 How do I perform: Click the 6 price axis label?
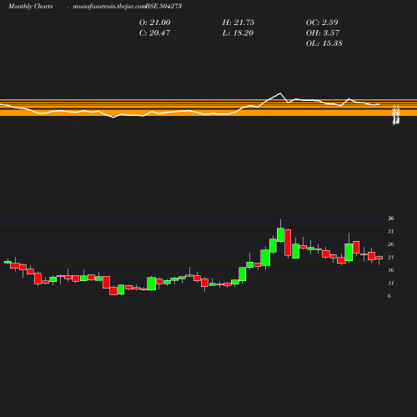point(389,296)
